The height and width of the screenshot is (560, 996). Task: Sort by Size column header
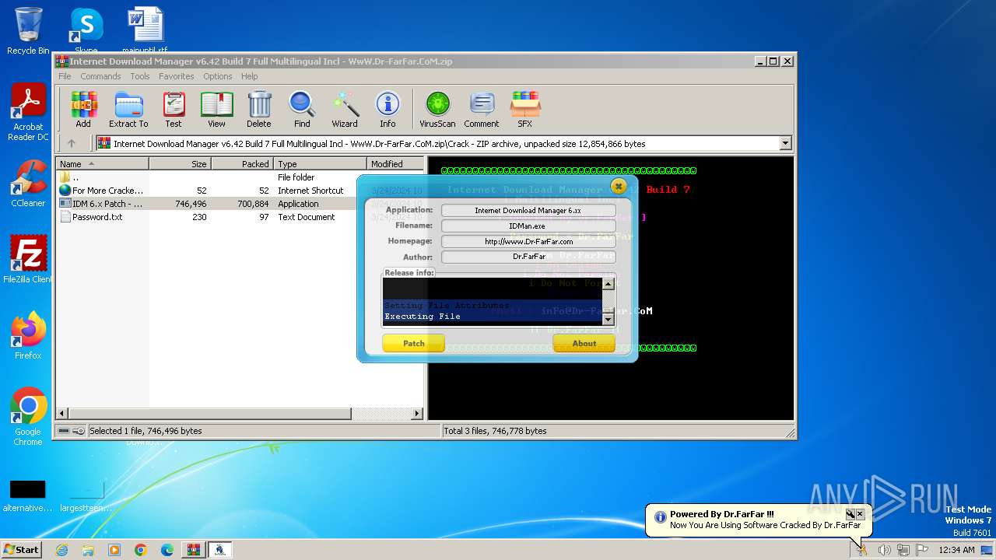coord(180,164)
